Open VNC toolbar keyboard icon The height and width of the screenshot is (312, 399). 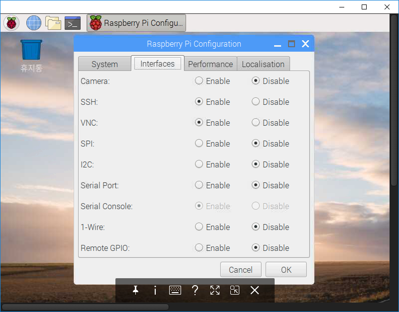(175, 290)
